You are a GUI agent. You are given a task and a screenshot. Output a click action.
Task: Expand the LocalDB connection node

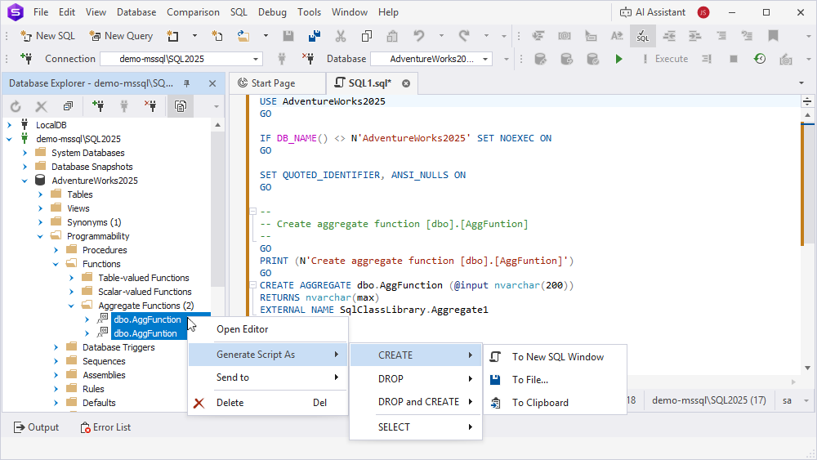click(9, 125)
